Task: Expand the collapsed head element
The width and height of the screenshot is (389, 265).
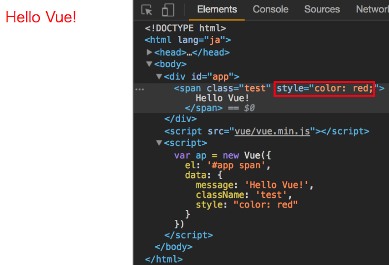Action: 149,52
